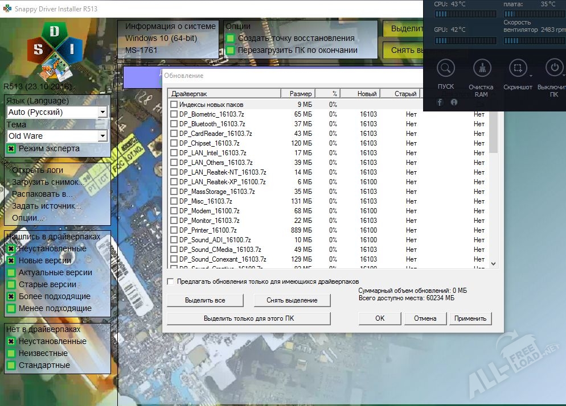Click Задать источник... menu item
566x406 pixels.
coord(46,206)
